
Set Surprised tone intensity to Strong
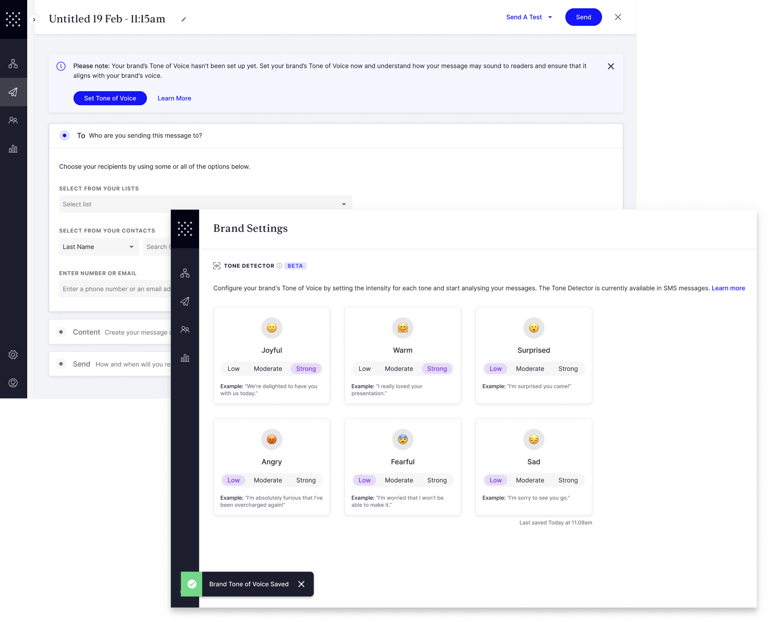(568, 369)
